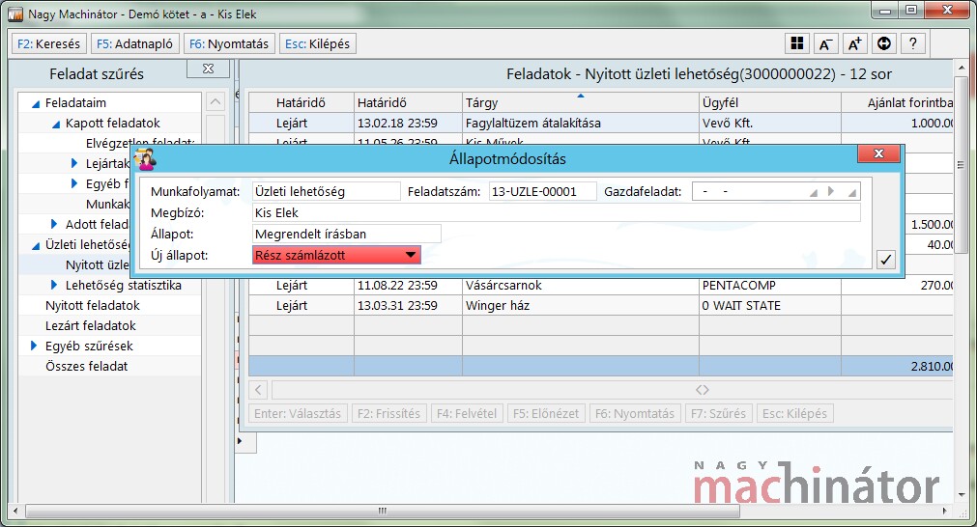Click the Gazdafeladat right arrow
The width and height of the screenshot is (977, 527).
click(x=831, y=192)
